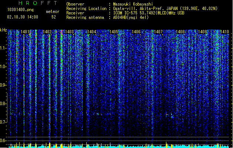Click the Ogata-vill. Akita-Pref. JAPAN text

pos(145,9)
